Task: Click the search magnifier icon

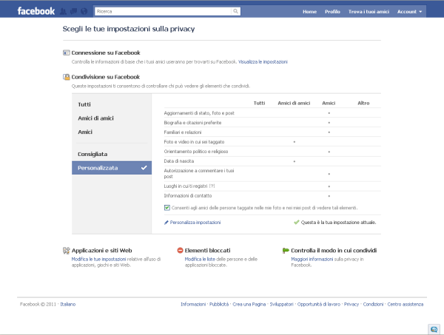Action: point(235,11)
